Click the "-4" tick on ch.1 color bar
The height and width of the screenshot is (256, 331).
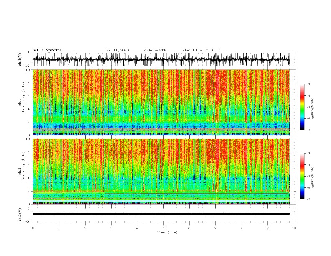pyautogui.click(x=308, y=96)
